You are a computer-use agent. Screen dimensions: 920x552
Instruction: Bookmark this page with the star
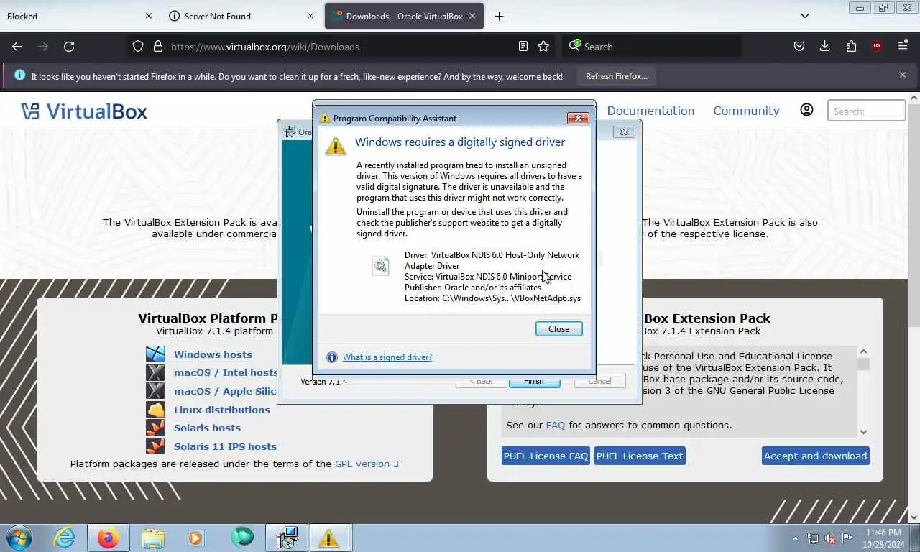pos(543,46)
